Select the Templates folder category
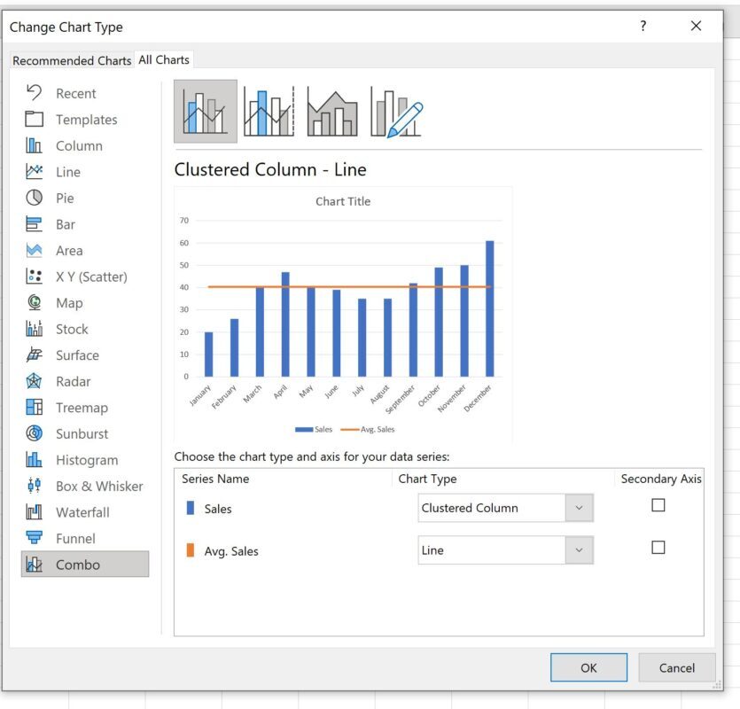Screen dimensions: 740x709 click(x=85, y=120)
